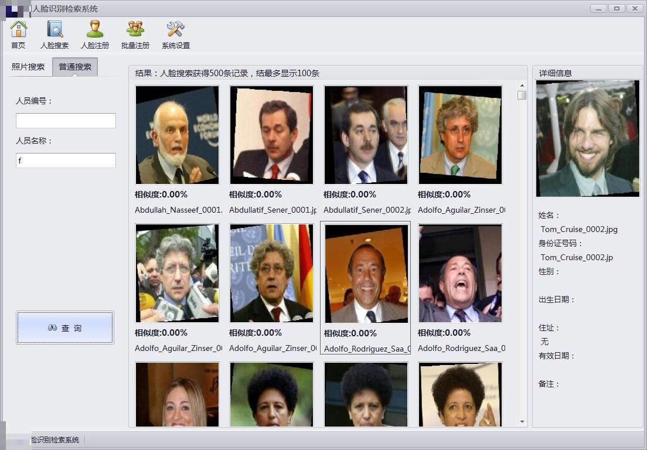Select the Adolfo_Aguilar_Zinser photo with German flag

[271, 273]
